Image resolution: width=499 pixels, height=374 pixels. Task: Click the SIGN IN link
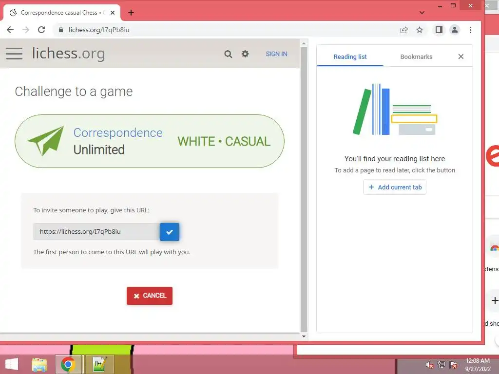coord(276,54)
